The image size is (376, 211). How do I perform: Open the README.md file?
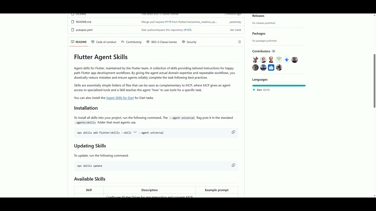tap(83, 22)
